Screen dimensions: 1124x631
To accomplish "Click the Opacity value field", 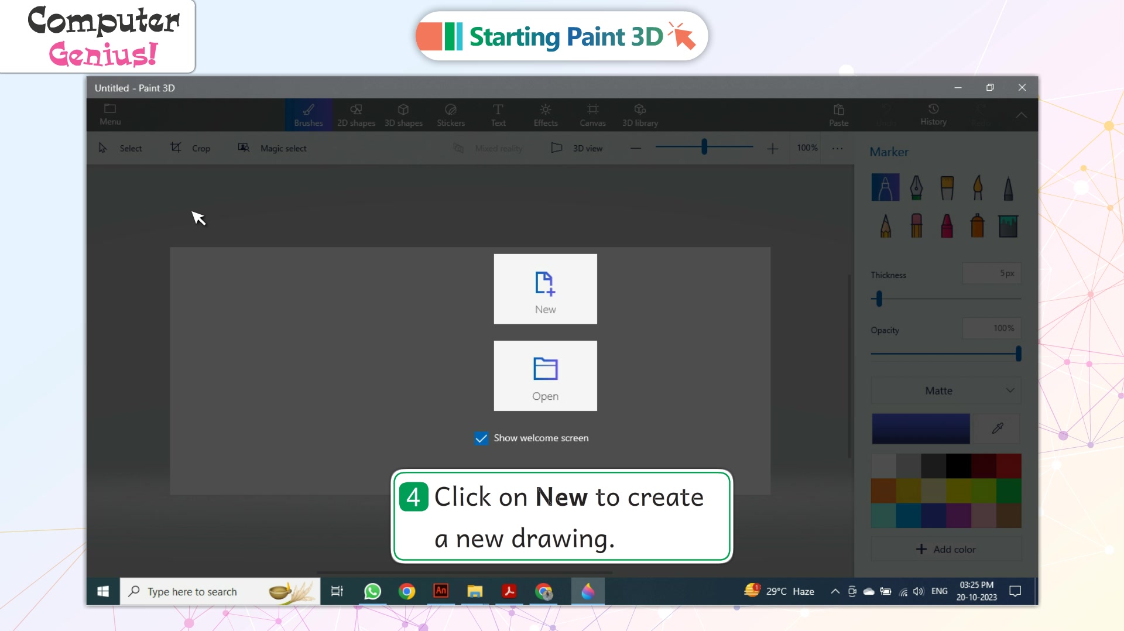I will [x=992, y=328].
